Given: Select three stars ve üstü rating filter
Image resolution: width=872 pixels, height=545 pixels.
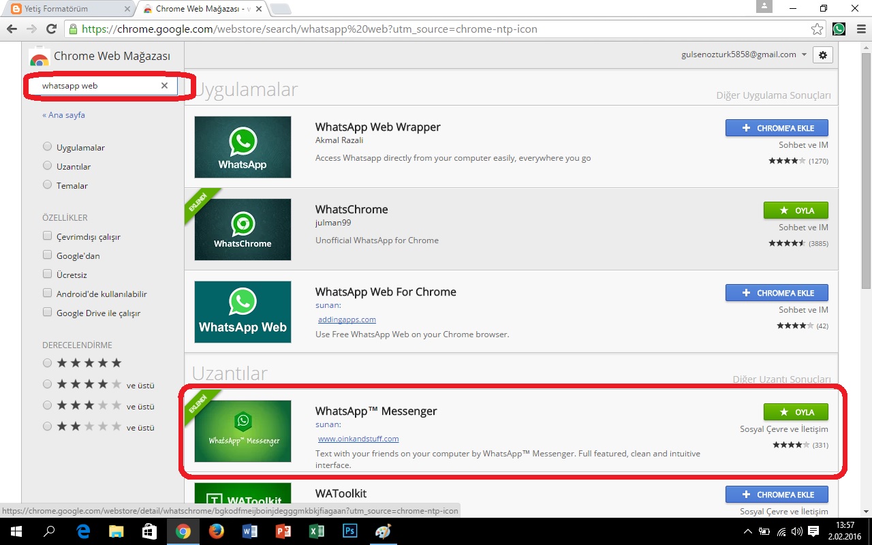Looking at the screenshot, I should [x=47, y=405].
